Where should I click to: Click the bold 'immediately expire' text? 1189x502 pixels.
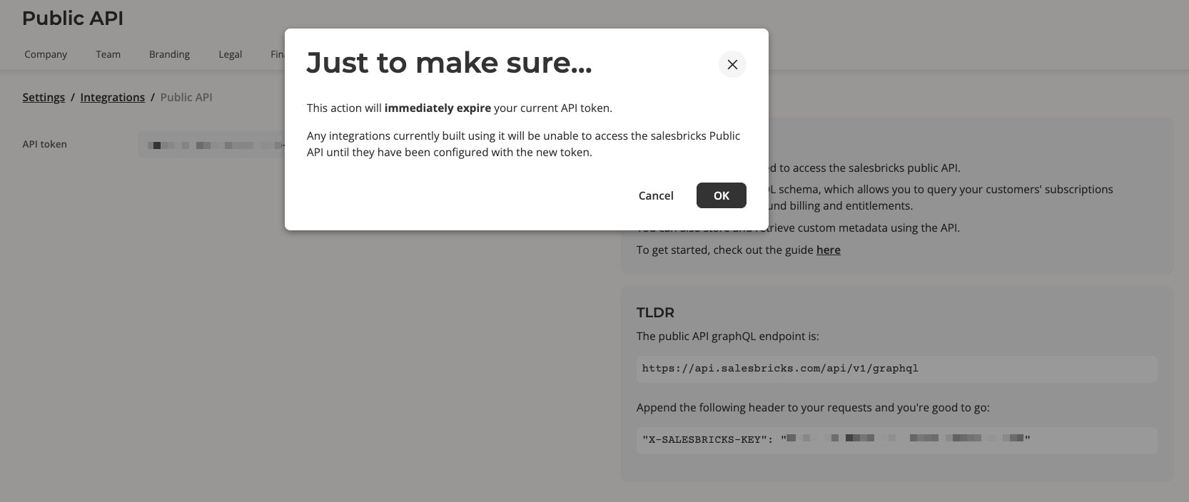pos(437,108)
